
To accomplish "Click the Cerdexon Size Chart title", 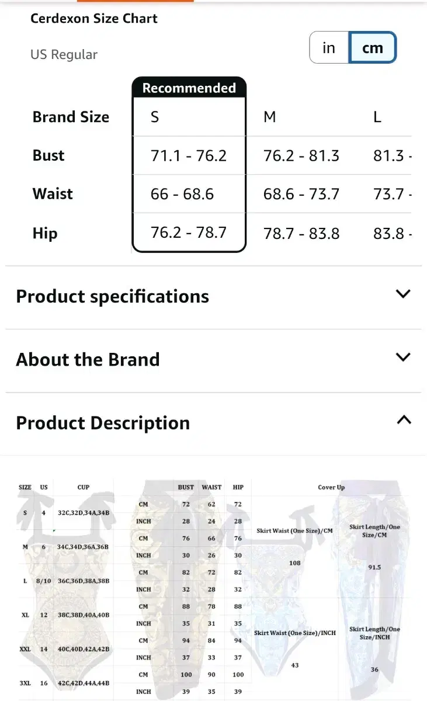I will 94,19.
